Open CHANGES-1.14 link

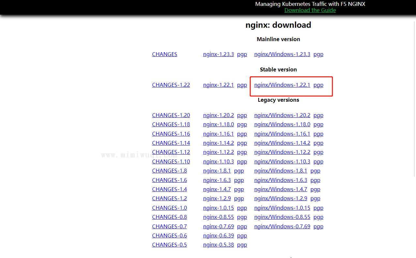tap(171, 143)
